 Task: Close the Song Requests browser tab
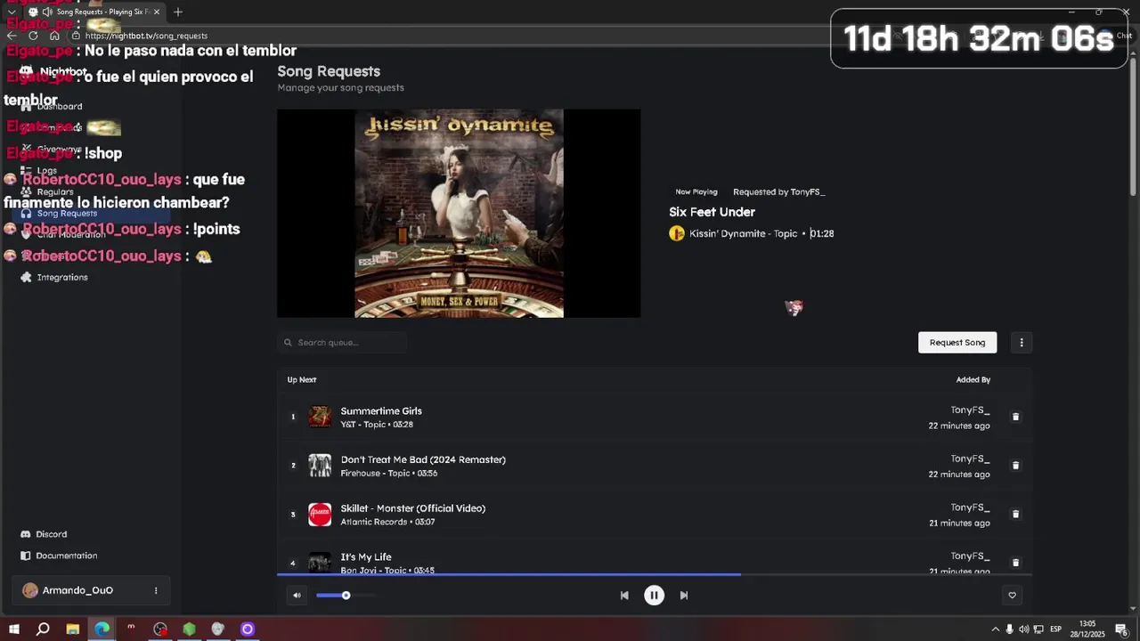pos(157,12)
